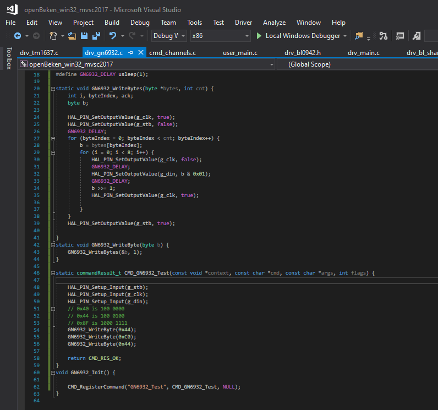Screen dimensions: 438x410
Task: Click the empty editor line 47
Action: pos(246,280)
